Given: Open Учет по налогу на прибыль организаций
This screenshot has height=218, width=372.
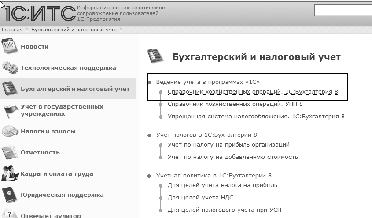Looking at the screenshot, I should [228, 145].
